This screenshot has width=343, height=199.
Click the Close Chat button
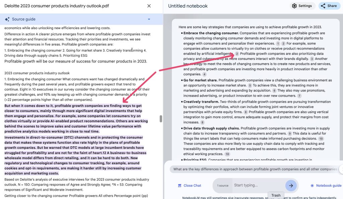[189, 186]
